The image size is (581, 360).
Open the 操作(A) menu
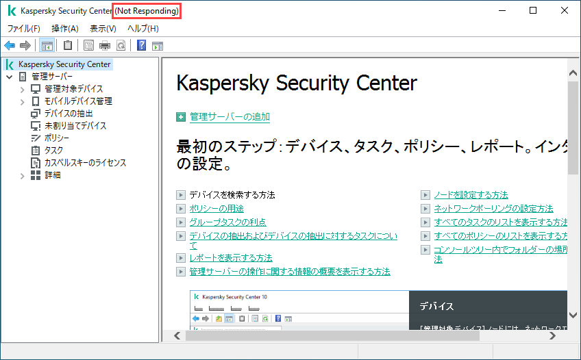pyautogui.click(x=65, y=29)
